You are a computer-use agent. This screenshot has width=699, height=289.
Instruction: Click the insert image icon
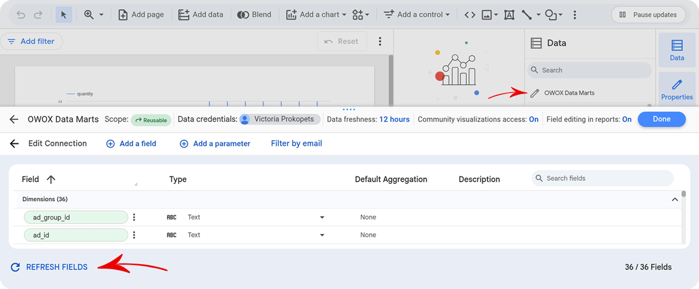click(x=487, y=15)
